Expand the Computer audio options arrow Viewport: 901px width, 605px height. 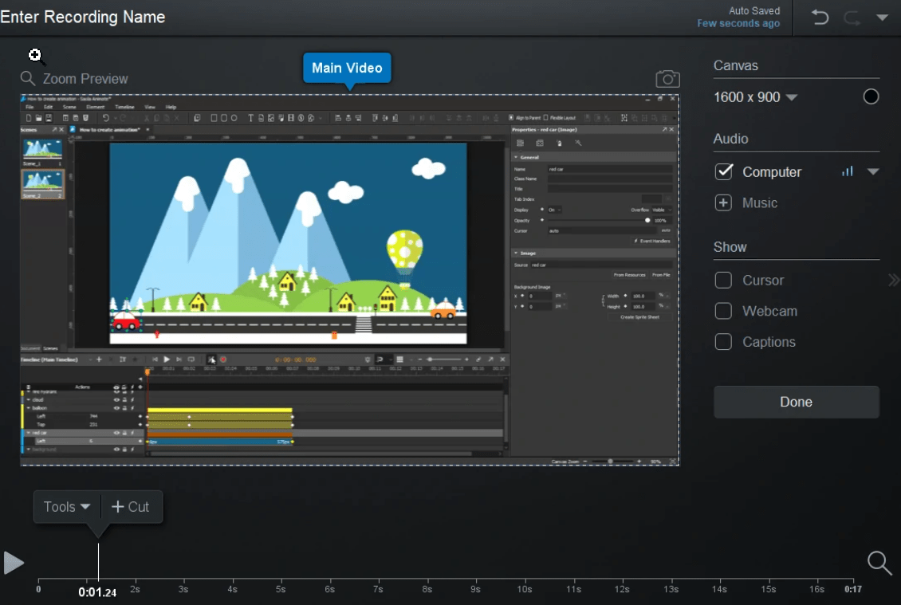873,172
